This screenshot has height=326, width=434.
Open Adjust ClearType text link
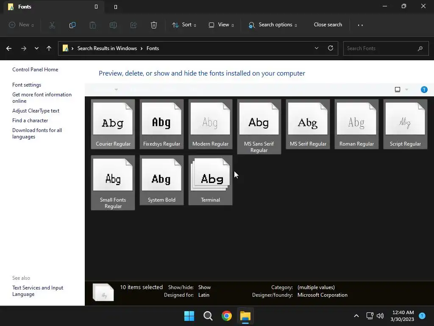pos(36,111)
